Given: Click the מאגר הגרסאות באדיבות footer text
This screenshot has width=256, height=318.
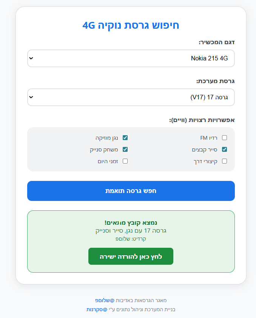Looking at the screenshot, I should pos(141,301).
